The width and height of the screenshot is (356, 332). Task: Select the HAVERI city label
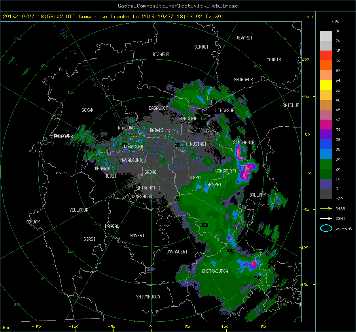137,236
